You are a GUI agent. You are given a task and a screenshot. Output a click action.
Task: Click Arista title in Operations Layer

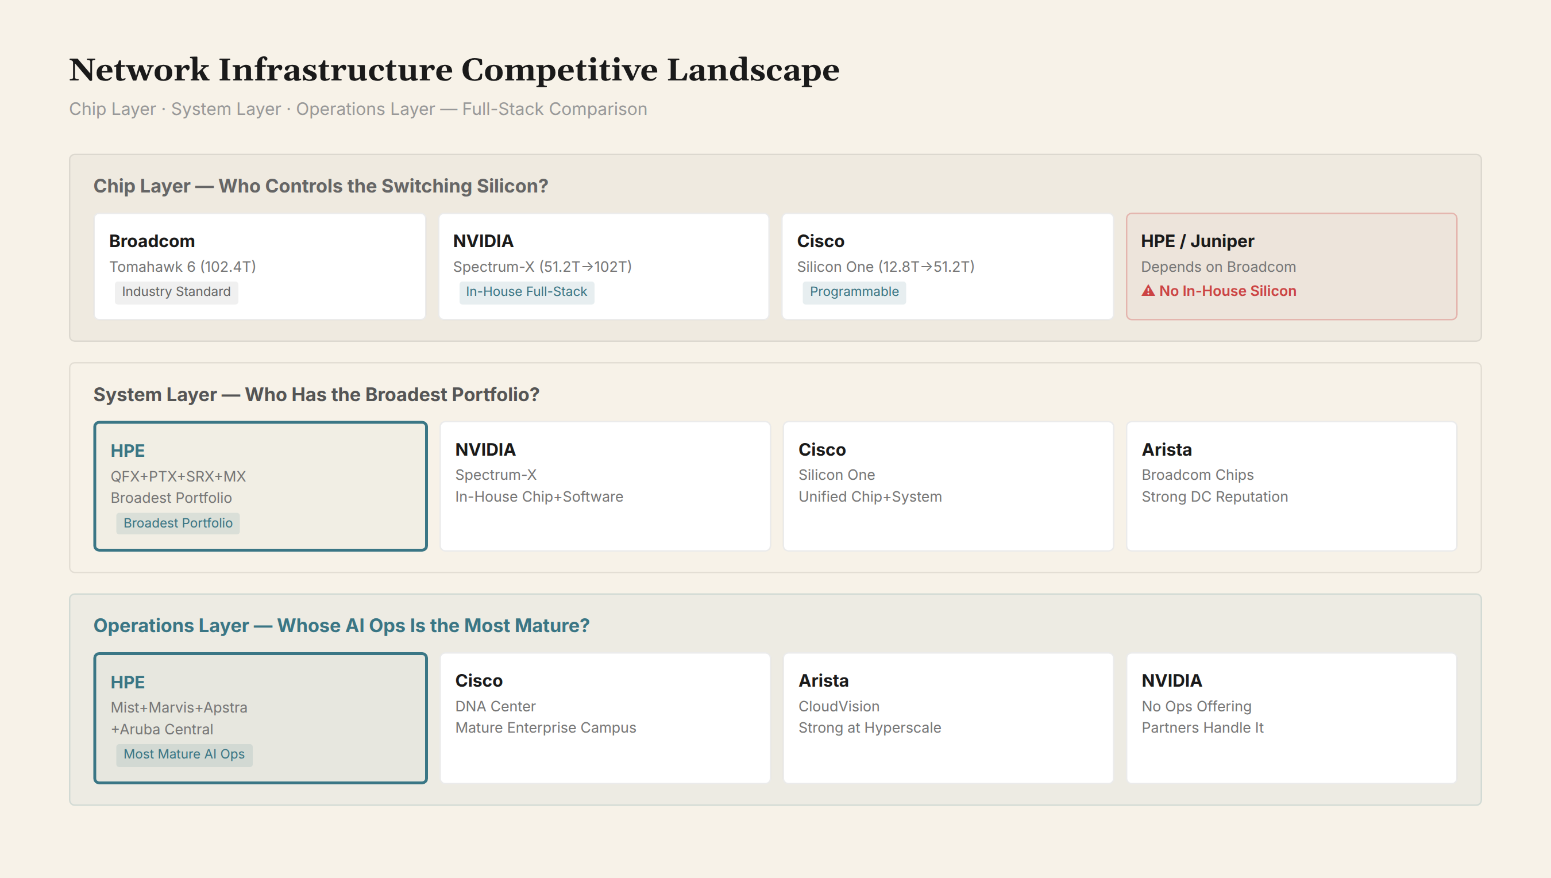(823, 681)
